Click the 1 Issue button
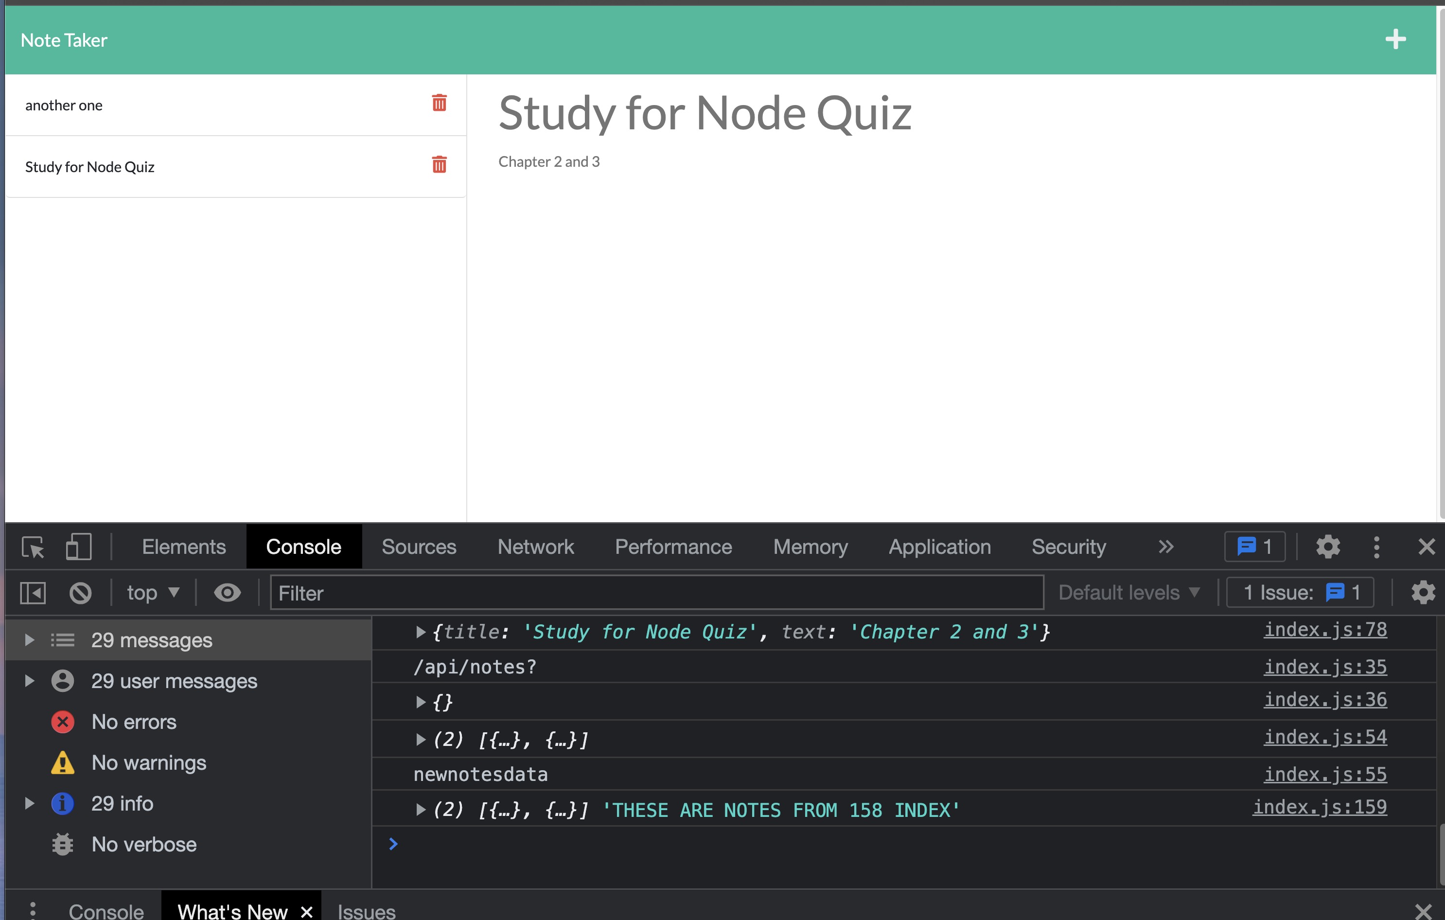 pos(1300,593)
